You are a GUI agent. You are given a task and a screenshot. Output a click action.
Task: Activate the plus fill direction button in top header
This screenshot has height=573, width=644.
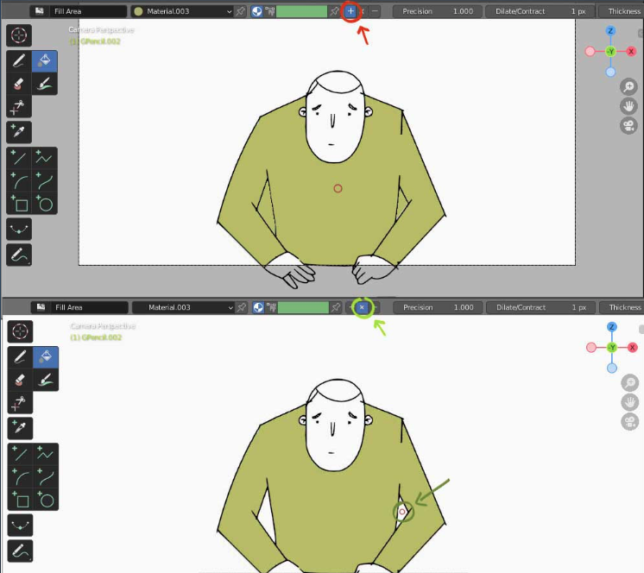pos(350,11)
